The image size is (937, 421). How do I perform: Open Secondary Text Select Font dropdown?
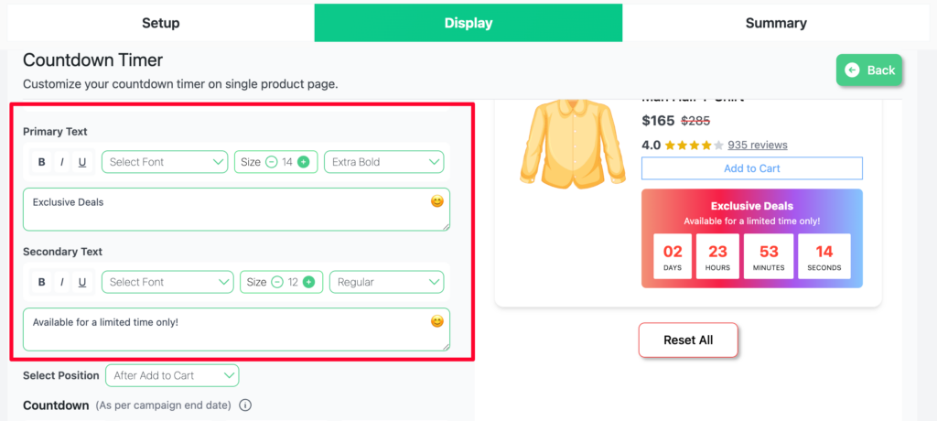(167, 282)
